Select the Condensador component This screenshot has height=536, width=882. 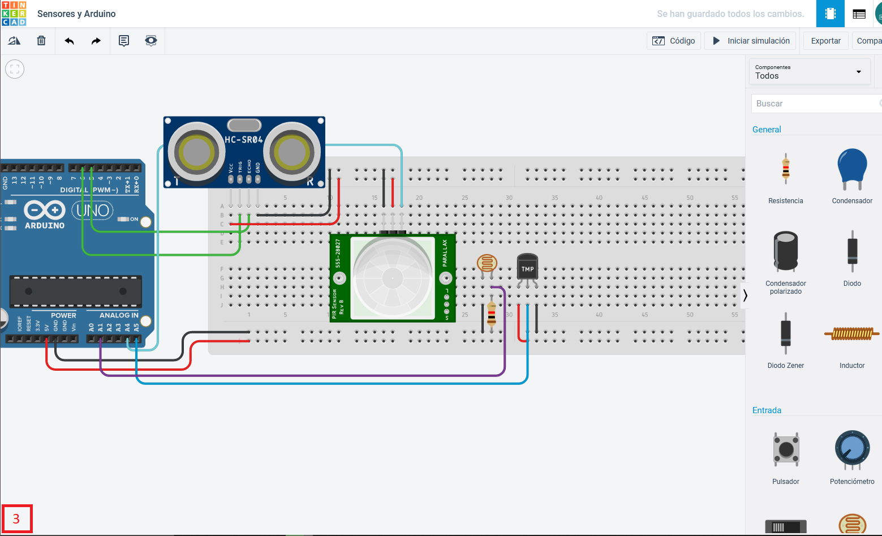click(852, 177)
